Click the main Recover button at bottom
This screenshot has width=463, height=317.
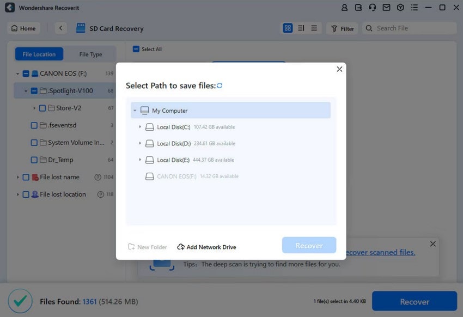click(x=415, y=301)
